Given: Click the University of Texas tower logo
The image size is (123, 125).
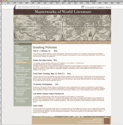Looking at the screenshot, I should click(16, 7).
